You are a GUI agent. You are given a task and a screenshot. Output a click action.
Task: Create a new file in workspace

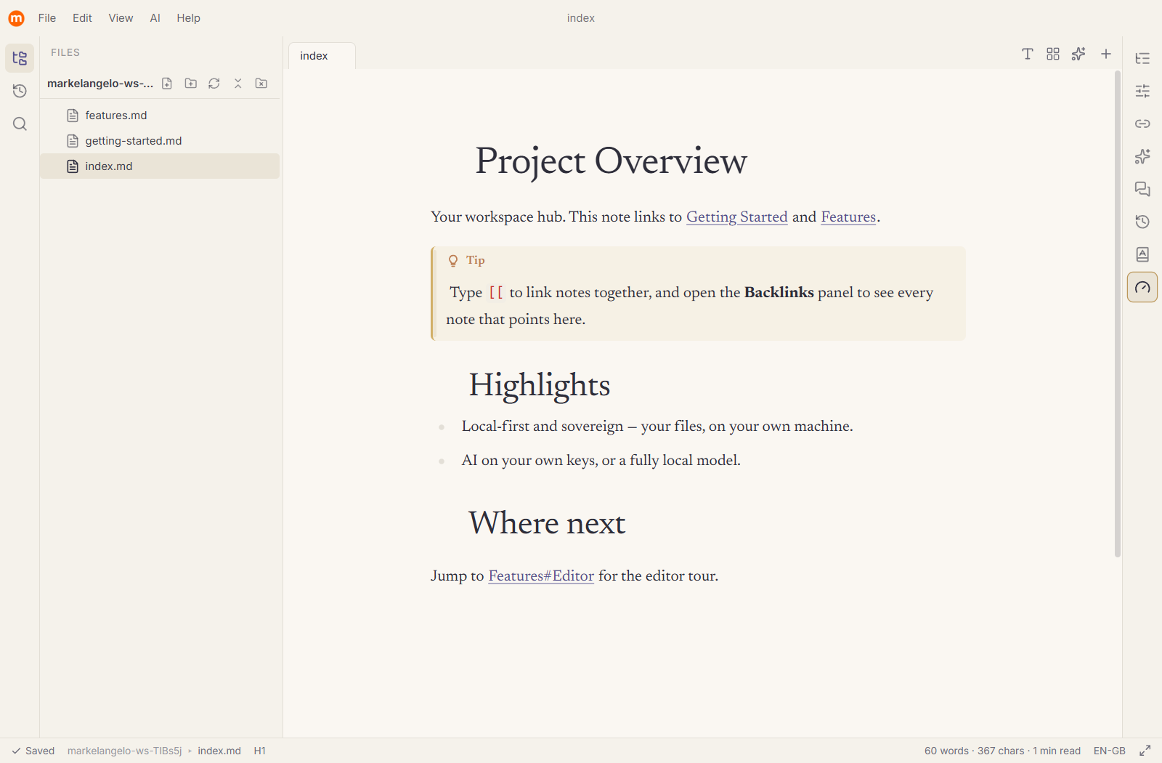167,84
